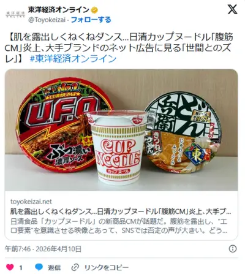Click the toyokeizai.net domain label
245x274 pixels.
click(31, 202)
